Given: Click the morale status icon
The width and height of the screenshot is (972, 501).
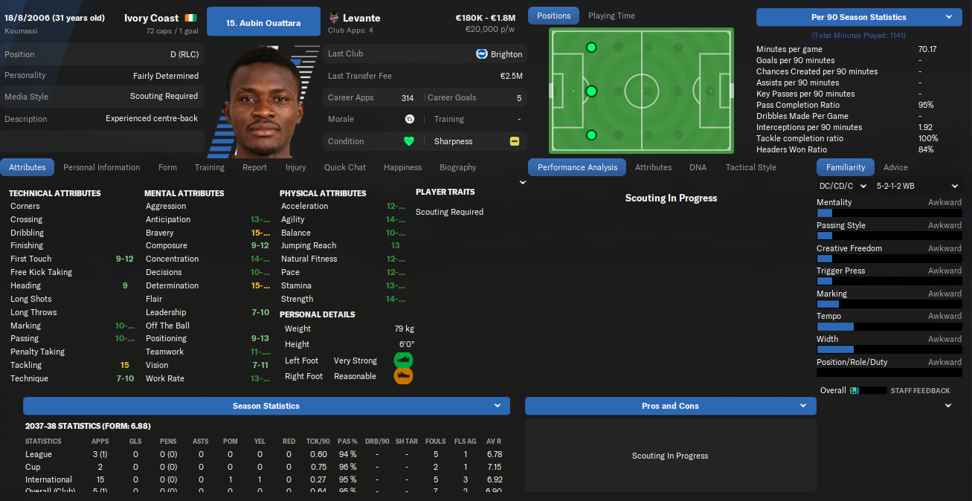Looking at the screenshot, I should [409, 119].
